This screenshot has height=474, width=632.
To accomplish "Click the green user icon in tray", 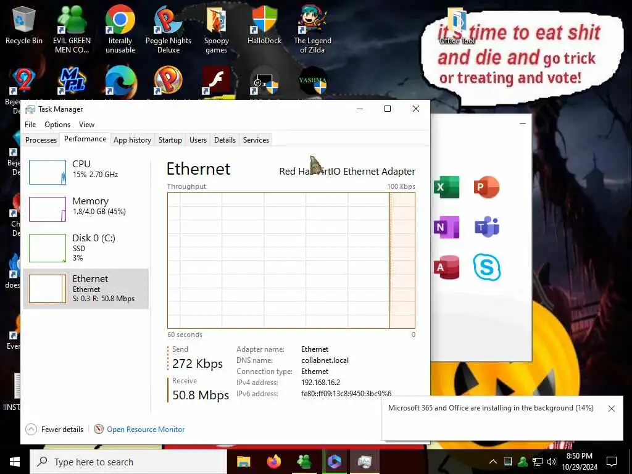I will pyautogui.click(x=522, y=462).
